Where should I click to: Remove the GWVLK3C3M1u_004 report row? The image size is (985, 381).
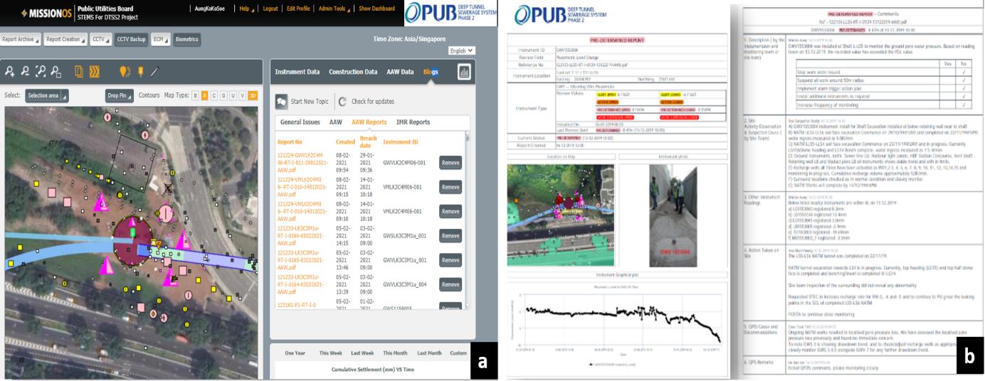coord(451,284)
